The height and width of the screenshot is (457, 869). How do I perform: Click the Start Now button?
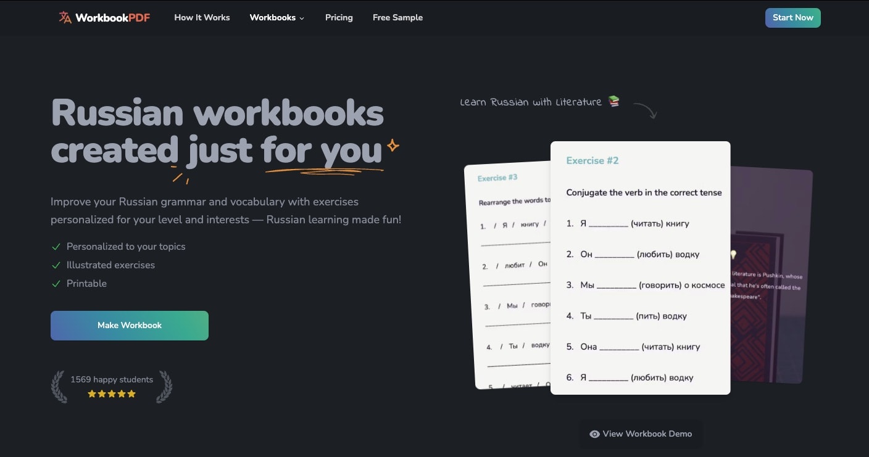point(792,18)
